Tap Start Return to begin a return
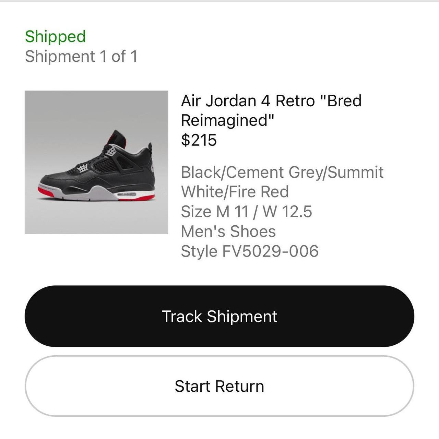The height and width of the screenshot is (439, 439). pyautogui.click(x=219, y=386)
